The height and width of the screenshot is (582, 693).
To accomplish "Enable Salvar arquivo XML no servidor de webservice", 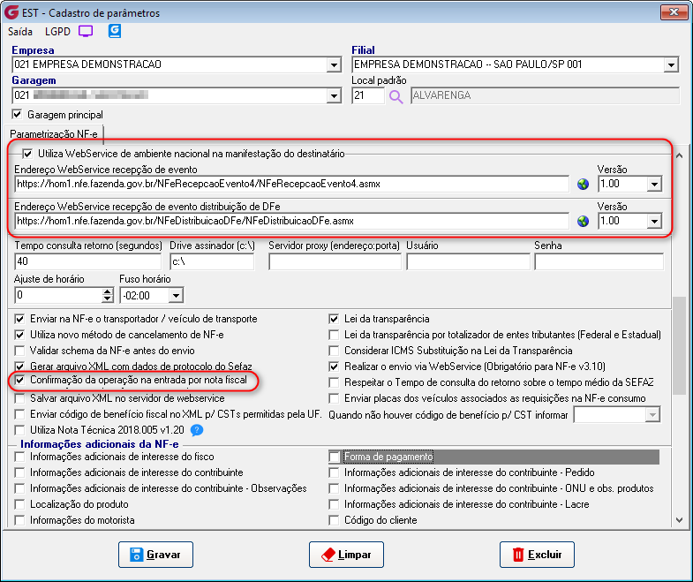I will coord(19,398).
